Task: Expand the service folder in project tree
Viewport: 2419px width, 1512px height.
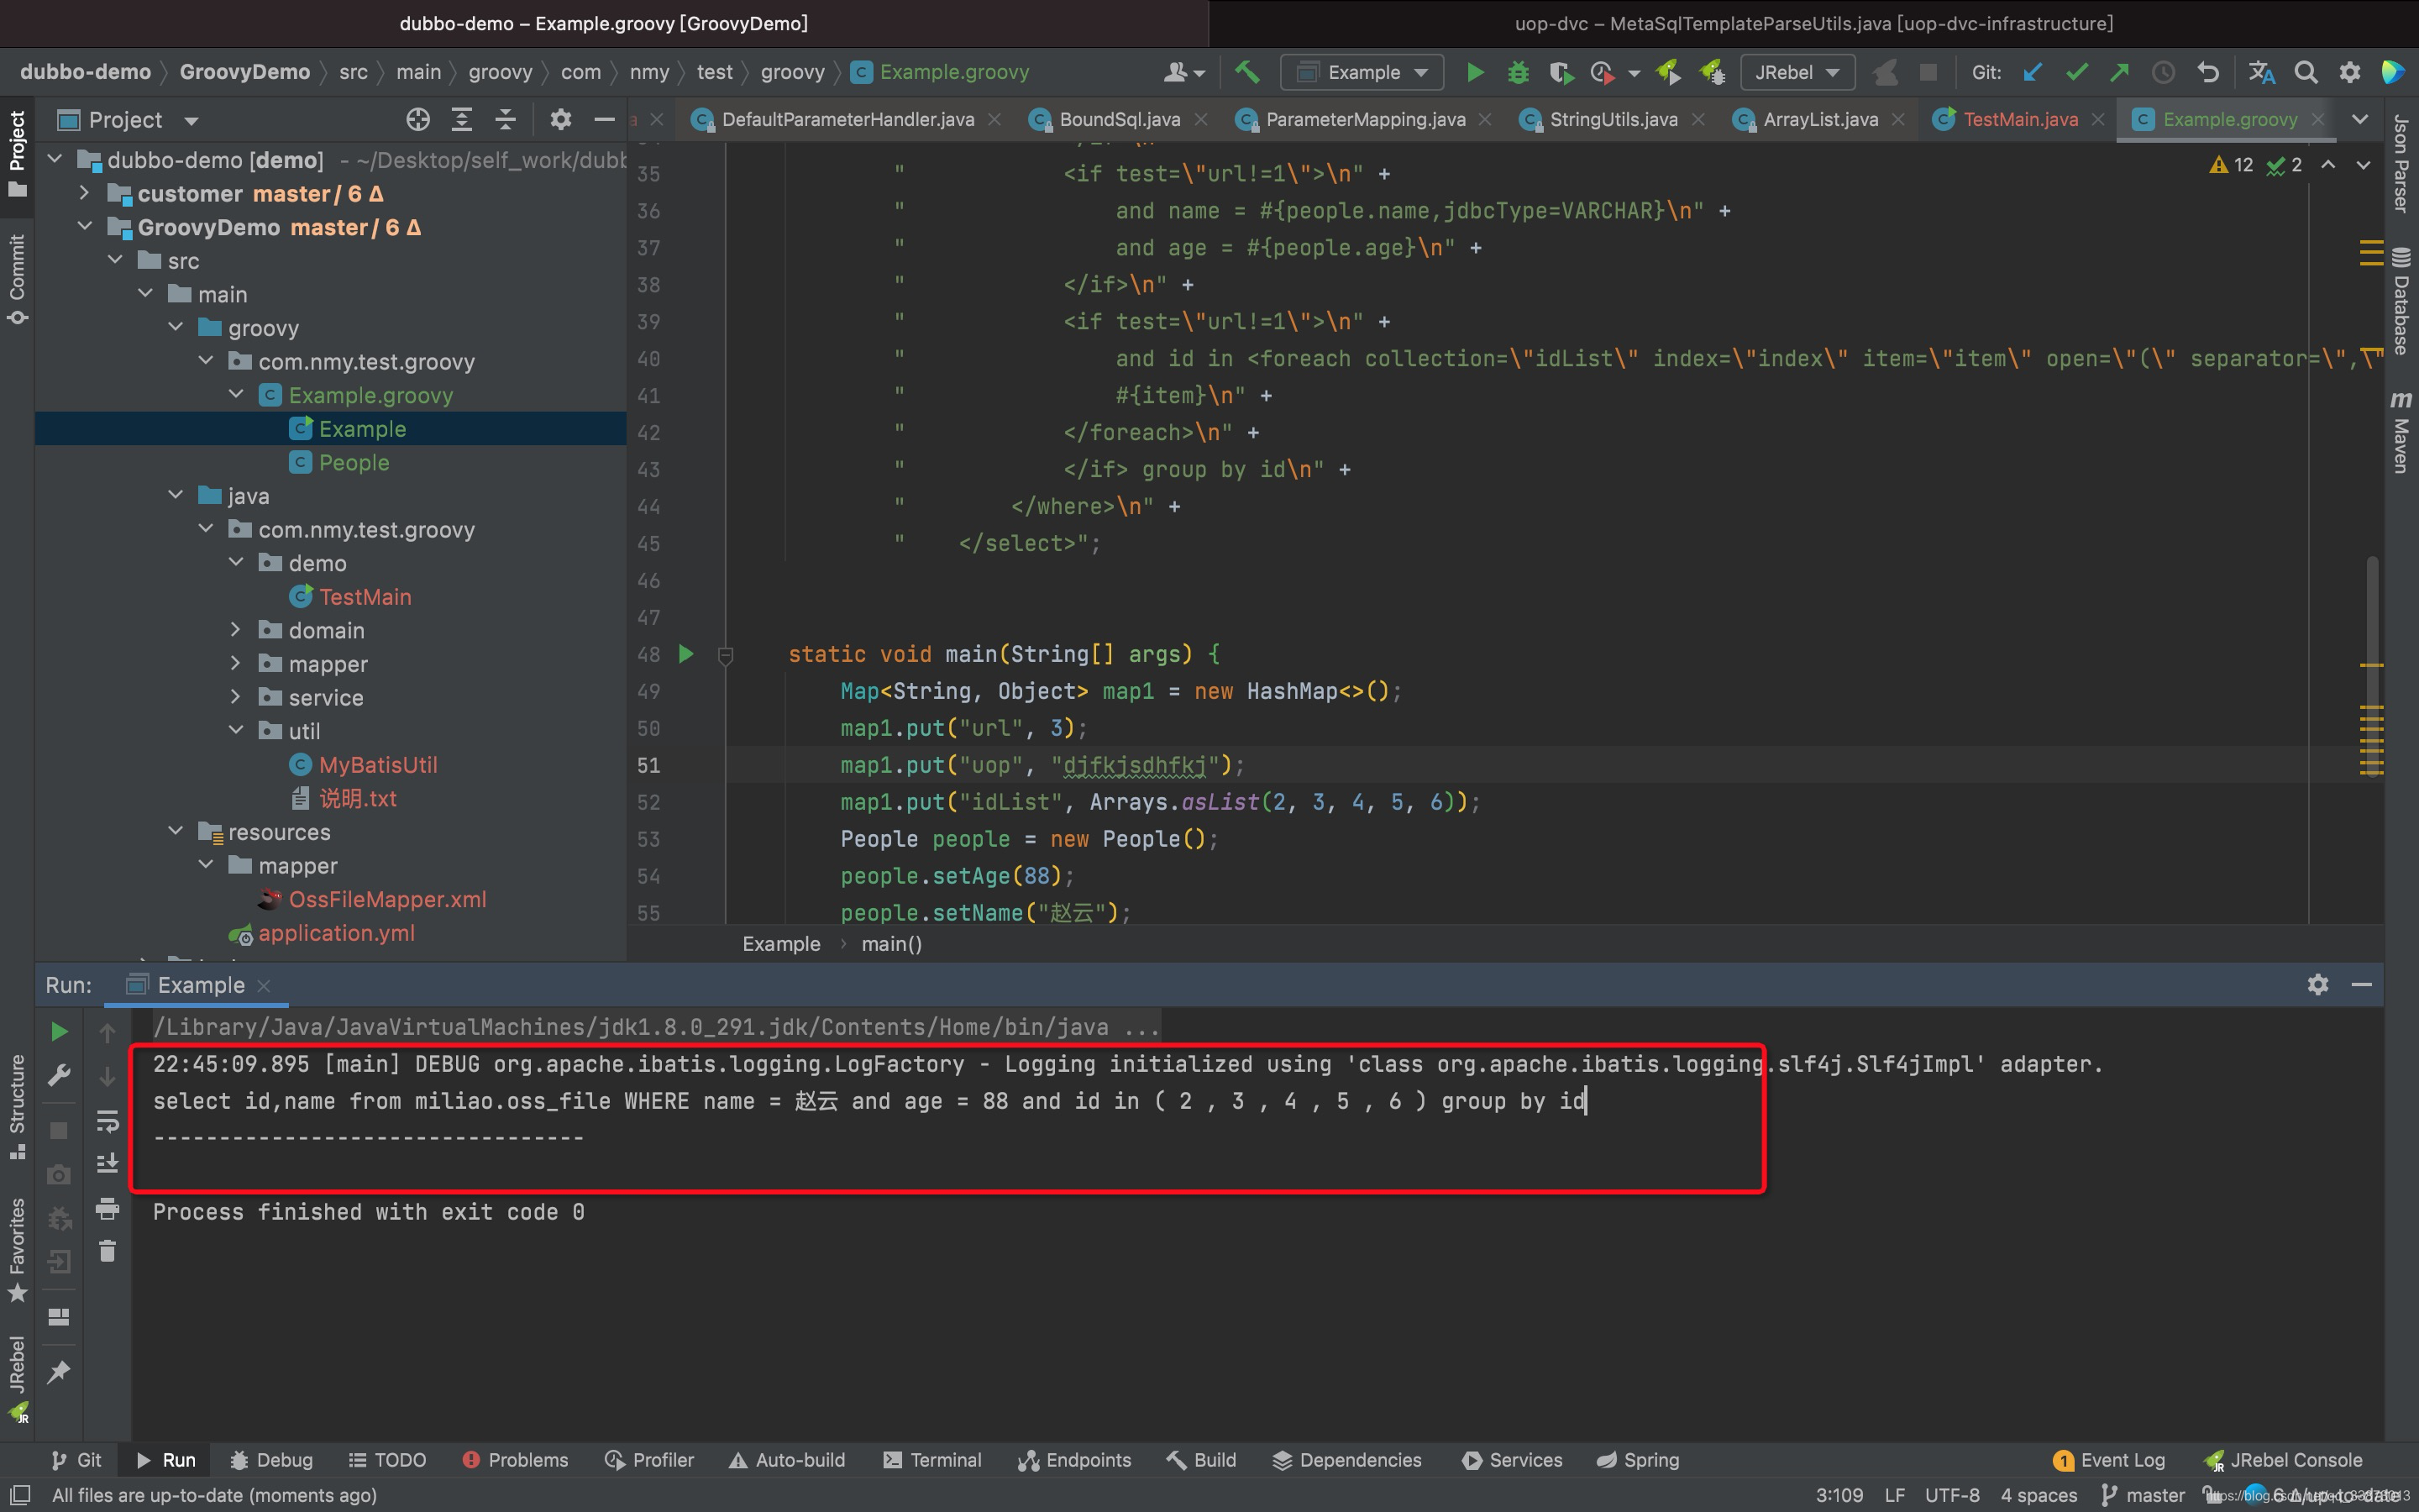Action: (236, 697)
